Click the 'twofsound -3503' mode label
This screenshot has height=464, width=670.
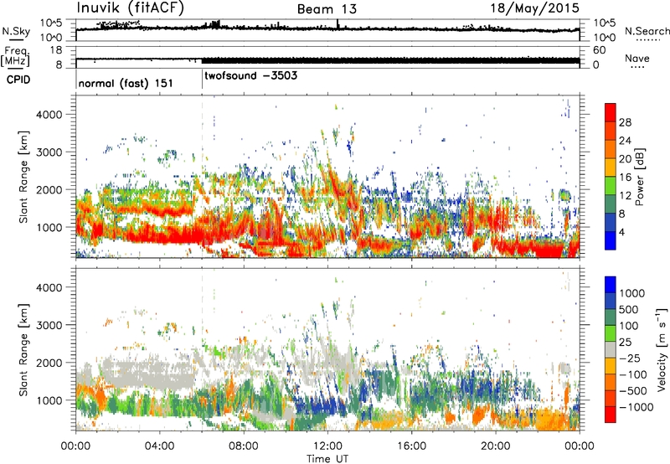point(250,76)
